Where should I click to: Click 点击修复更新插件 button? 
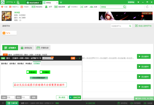point(39,78)
